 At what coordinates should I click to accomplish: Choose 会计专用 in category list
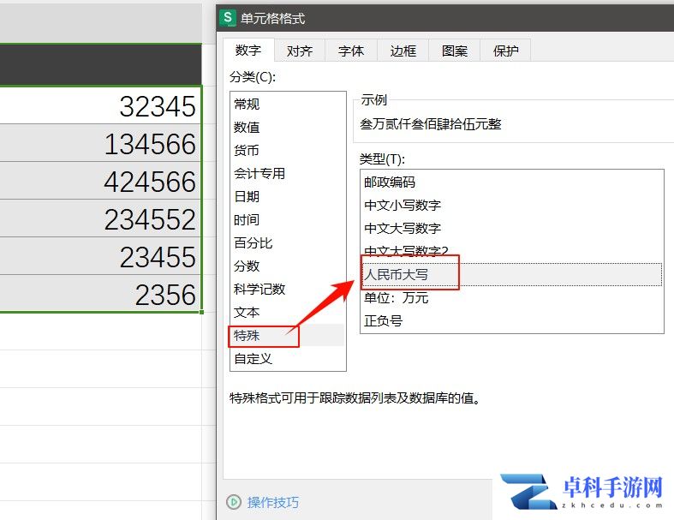point(288,173)
